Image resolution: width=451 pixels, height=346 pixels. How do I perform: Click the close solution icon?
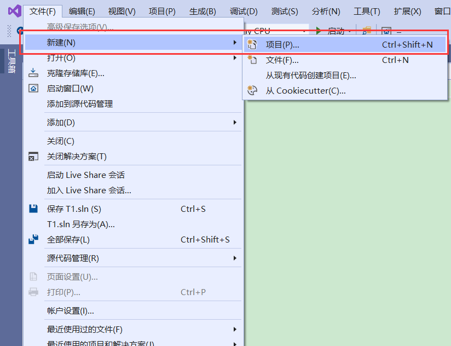tap(33, 157)
